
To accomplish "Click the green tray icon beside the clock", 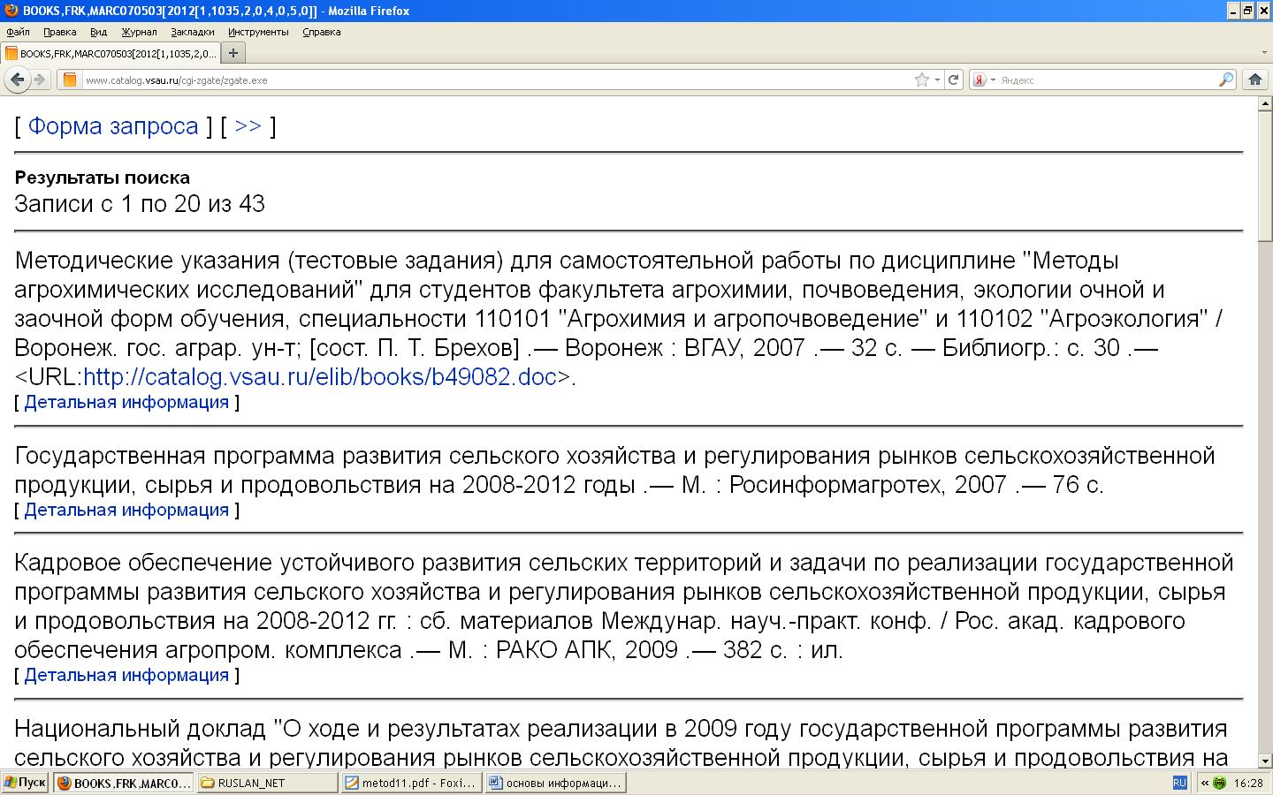I will (x=1220, y=783).
